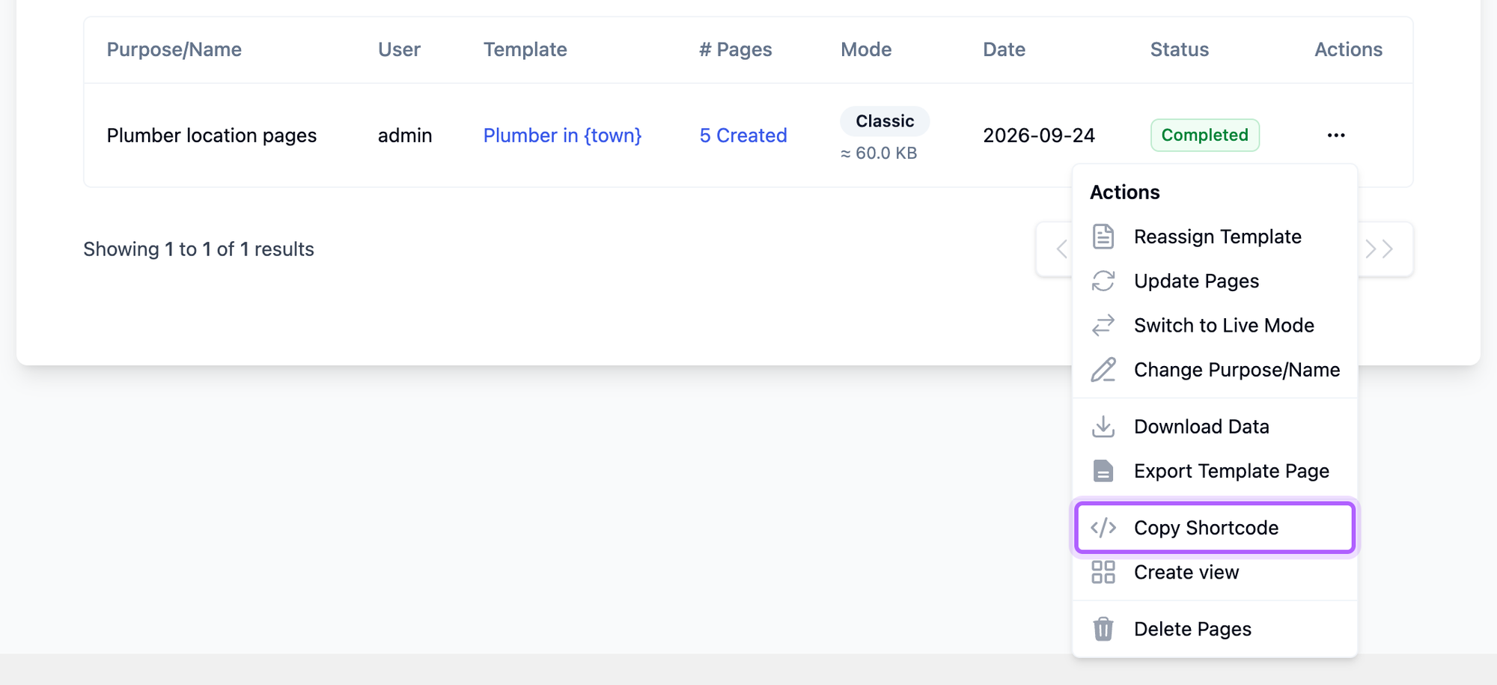Click the Purpose/Name column header
Screen dimensions: 1497x685
tap(174, 49)
